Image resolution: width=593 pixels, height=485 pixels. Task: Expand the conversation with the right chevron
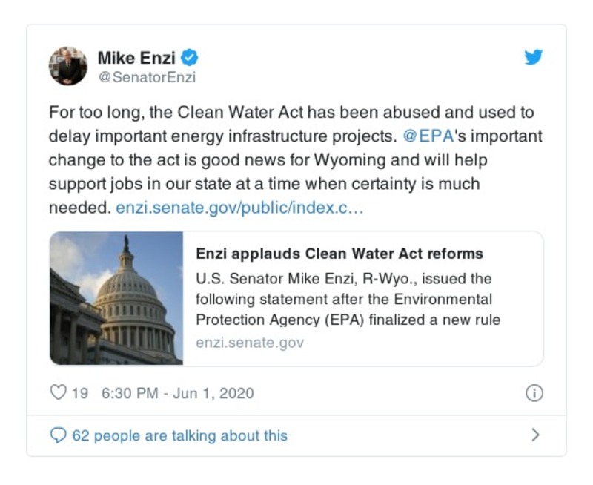[535, 435]
